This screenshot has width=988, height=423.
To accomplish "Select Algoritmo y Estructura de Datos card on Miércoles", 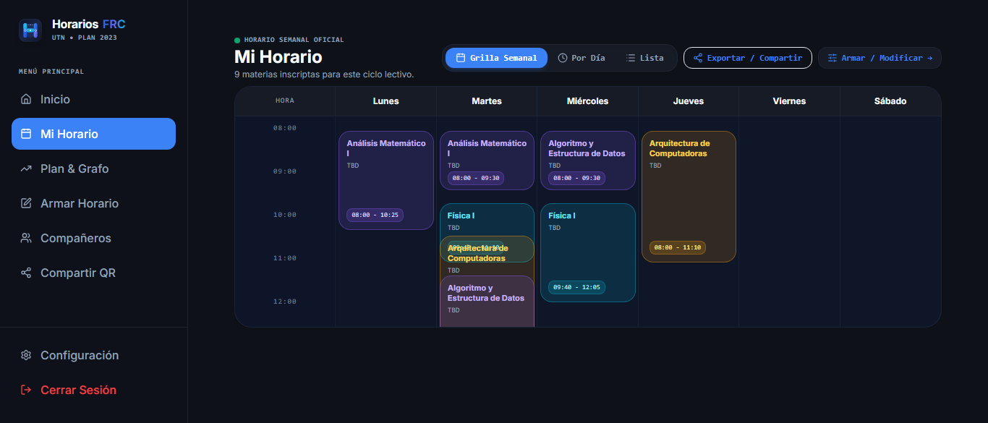I will coord(588,161).
